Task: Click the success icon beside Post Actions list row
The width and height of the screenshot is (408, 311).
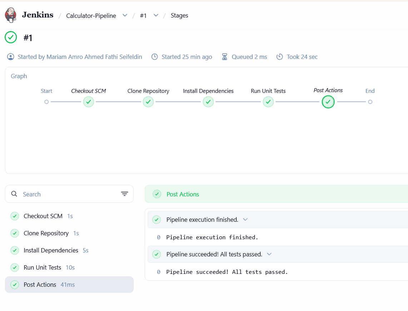Action: (15, 285)
